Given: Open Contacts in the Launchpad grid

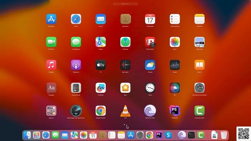Looking at the screenshot, I should [125, 19].
